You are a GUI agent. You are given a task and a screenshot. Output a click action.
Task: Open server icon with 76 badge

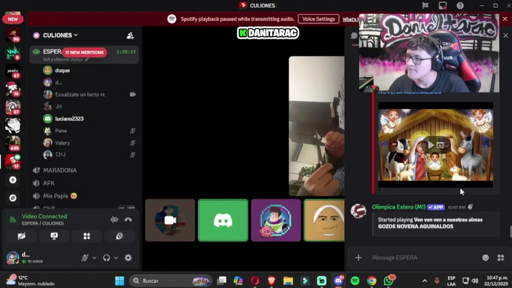click(13, 89)
